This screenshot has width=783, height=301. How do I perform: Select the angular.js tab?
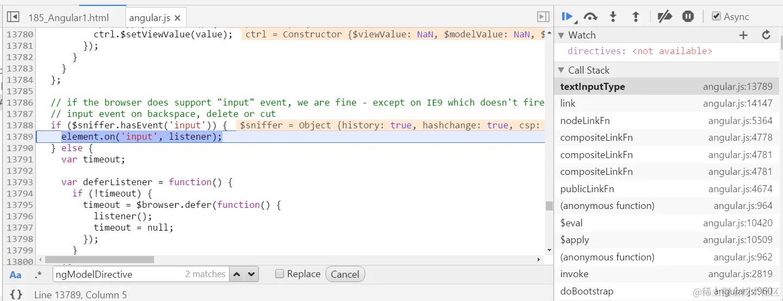point(150,18)
